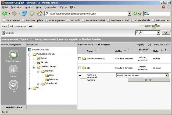Open the Windows Update bookmark
The width and height of the screenshot is (172, 115).
click(33, 20)
